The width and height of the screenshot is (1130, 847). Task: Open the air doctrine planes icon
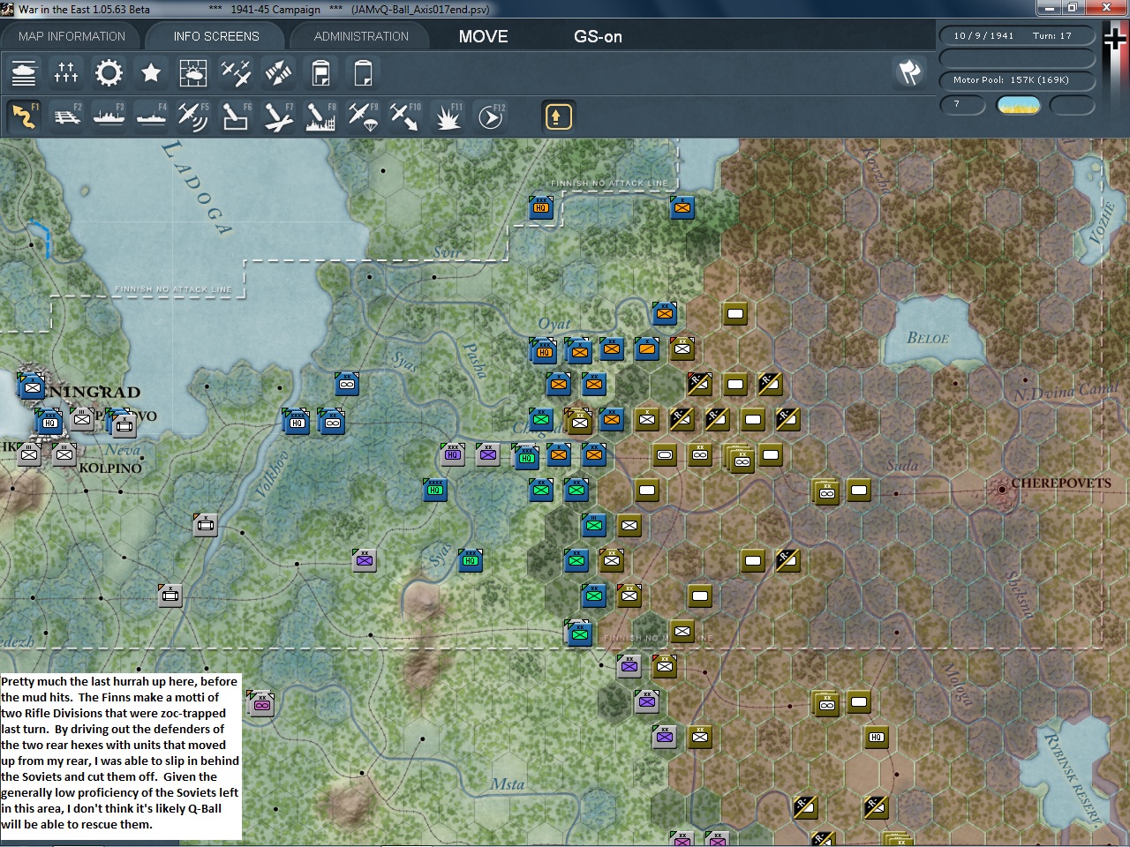click(236, 72)
